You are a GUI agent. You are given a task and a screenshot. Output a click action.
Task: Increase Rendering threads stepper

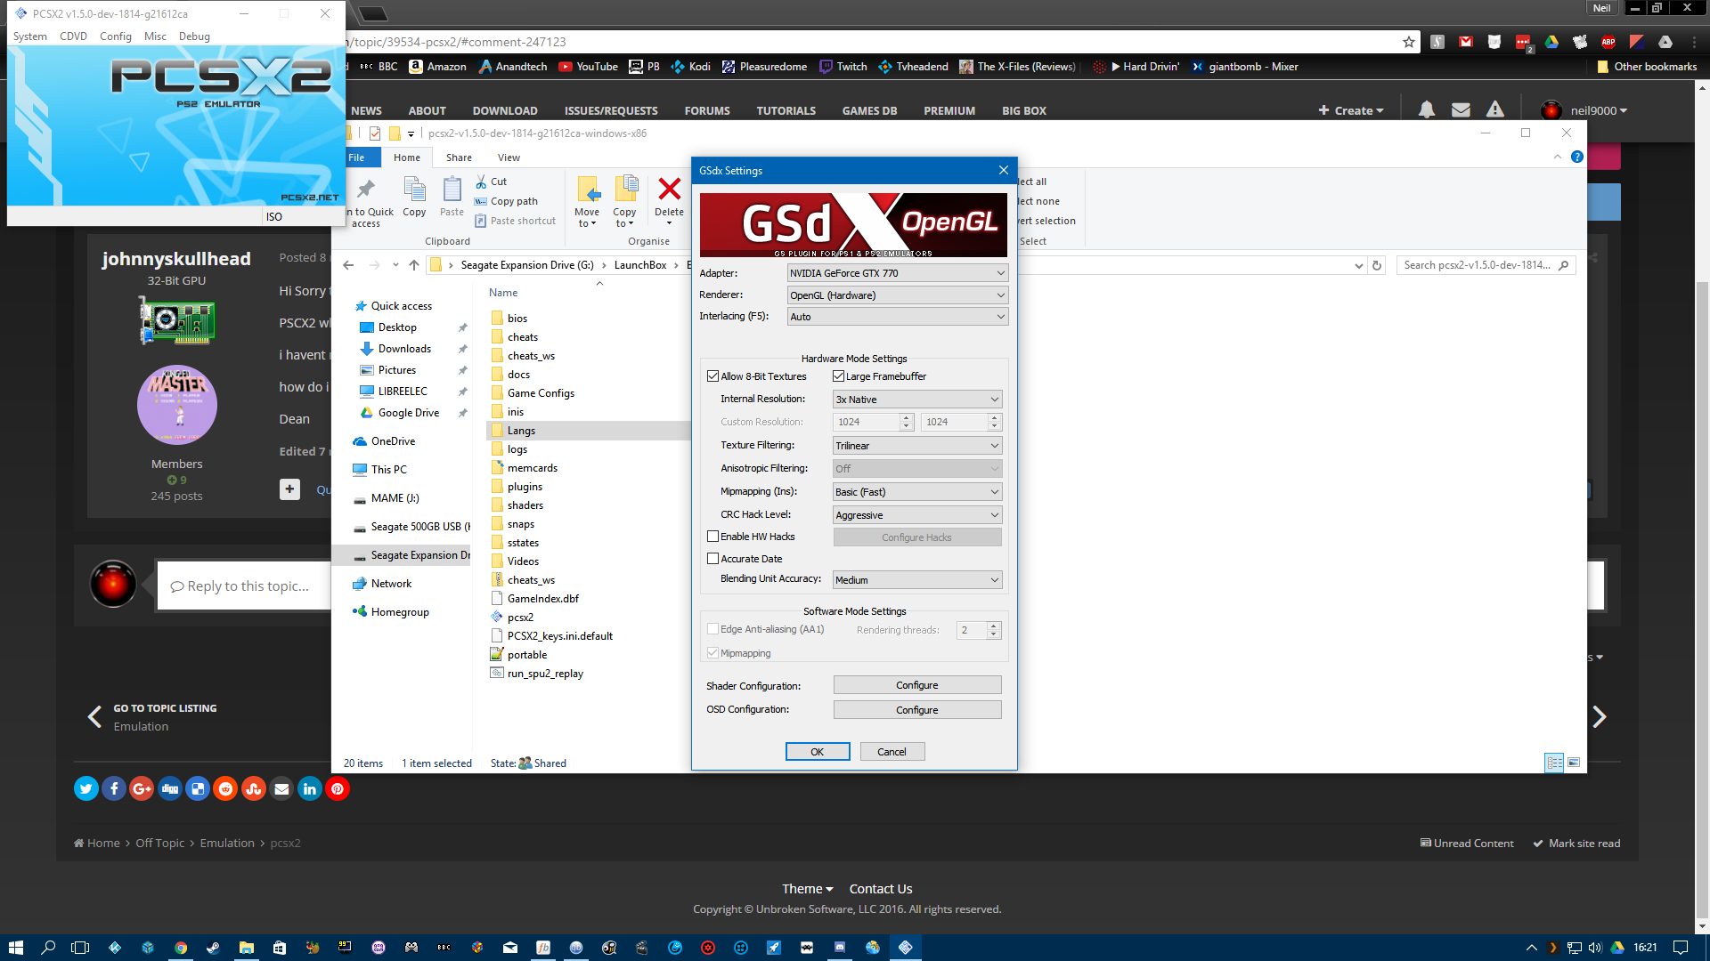[994, 626]
